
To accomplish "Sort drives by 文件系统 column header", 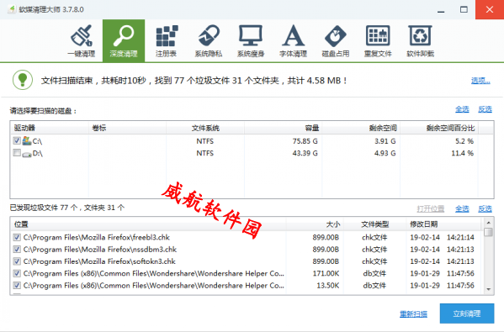I will pyautogui.click(x=205, y=128).
